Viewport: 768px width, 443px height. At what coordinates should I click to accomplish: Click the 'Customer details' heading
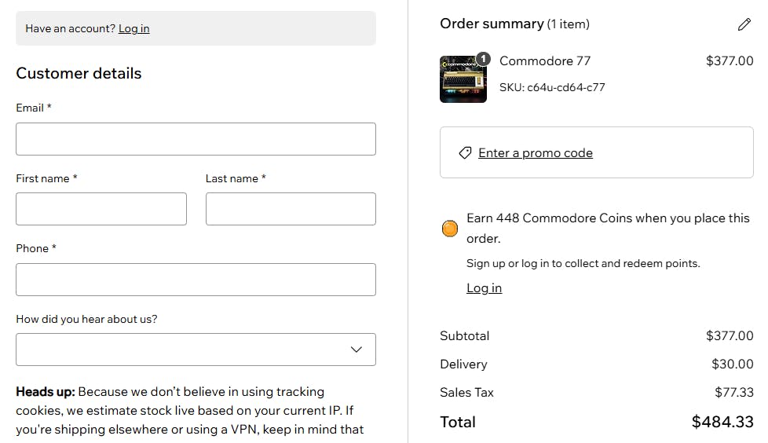(79, 74)
